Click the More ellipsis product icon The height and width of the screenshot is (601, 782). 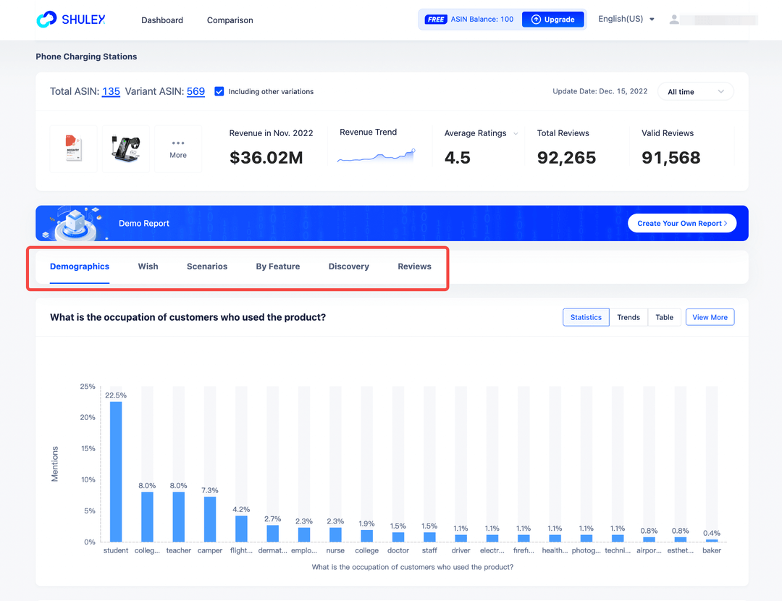click(177, 148)
